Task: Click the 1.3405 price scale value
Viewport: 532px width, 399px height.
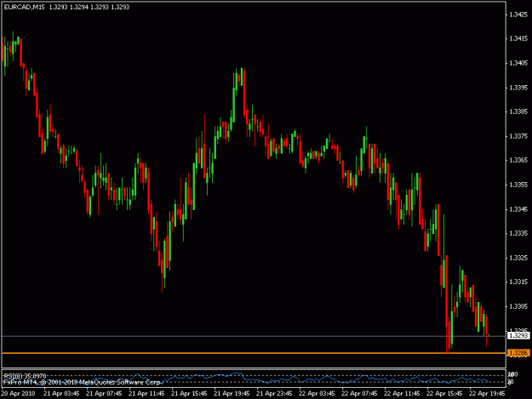Action: pyautogui.click(x=518, y=63)
